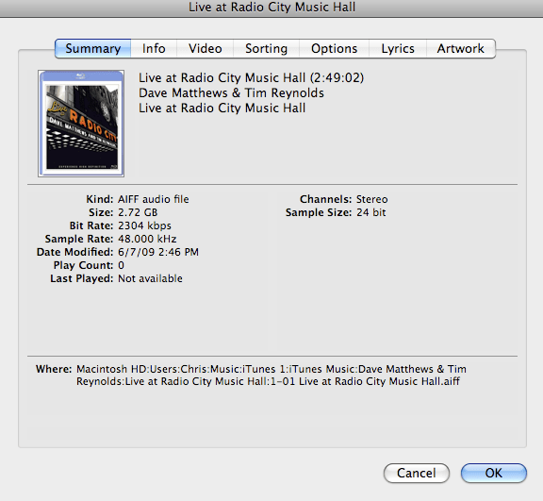Go to the Sorting tab

(266, 48)
